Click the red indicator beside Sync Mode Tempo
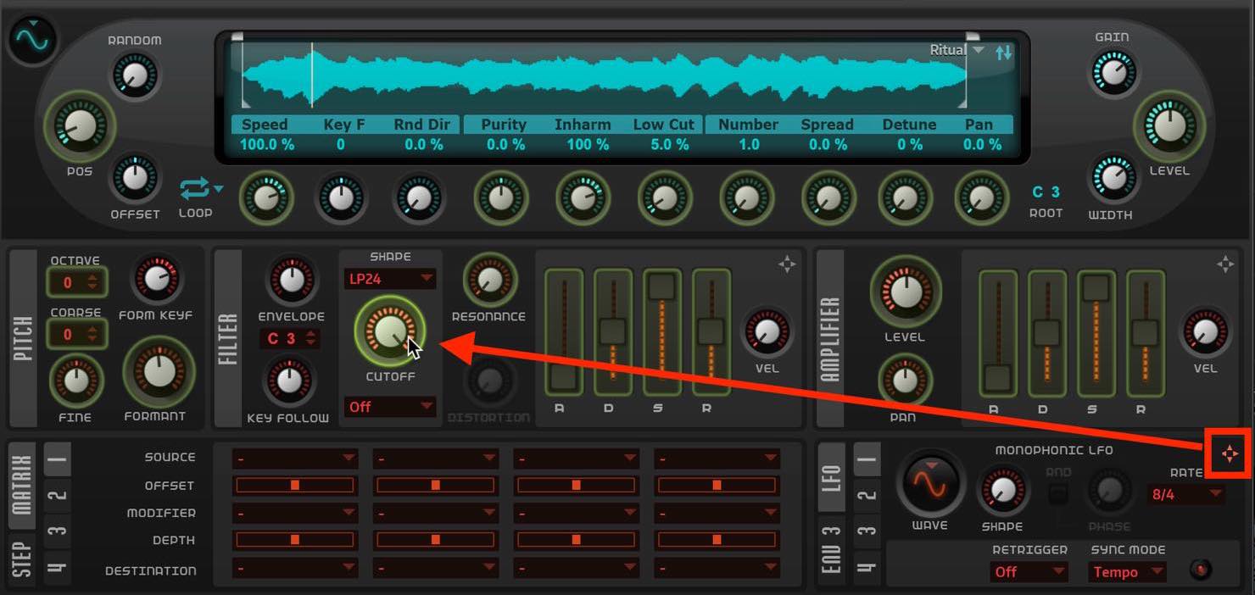The width and height of the screenshot is (1255, 595). click(x=1201, y=570)
